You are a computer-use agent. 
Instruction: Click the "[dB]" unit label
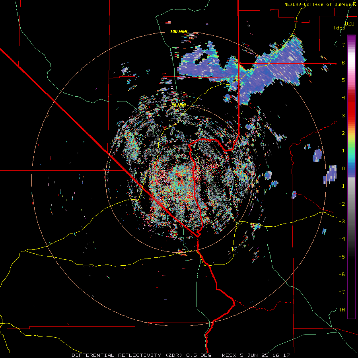pyautogui.click(x=339, y=27)
